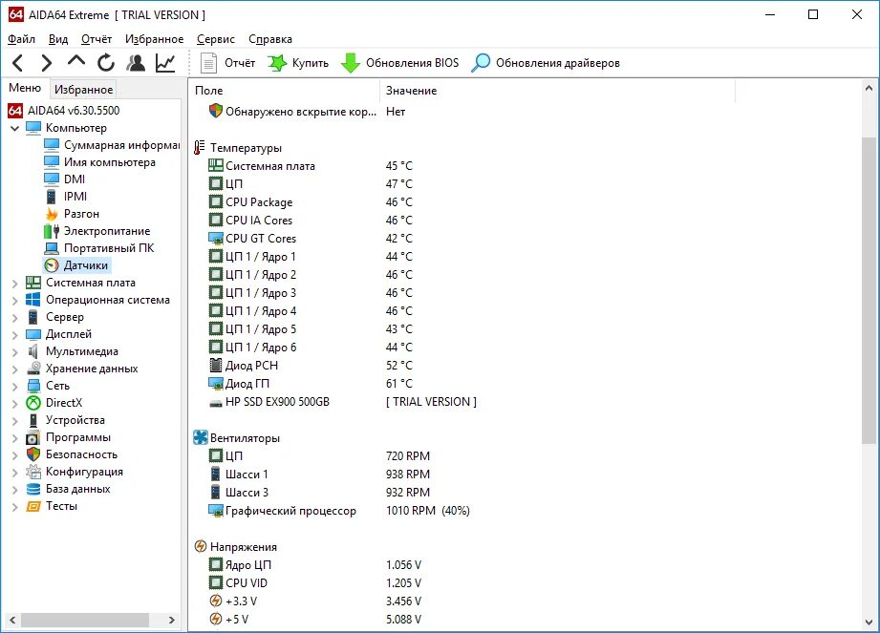Image resolution: width=880 pixels, height=633 pixels.
Task: Expand the Сервер tree node
Action: point(14,317)
